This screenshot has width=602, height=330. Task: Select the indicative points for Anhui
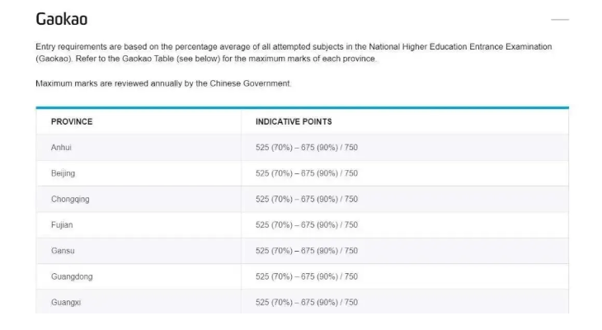pos(307,148)
